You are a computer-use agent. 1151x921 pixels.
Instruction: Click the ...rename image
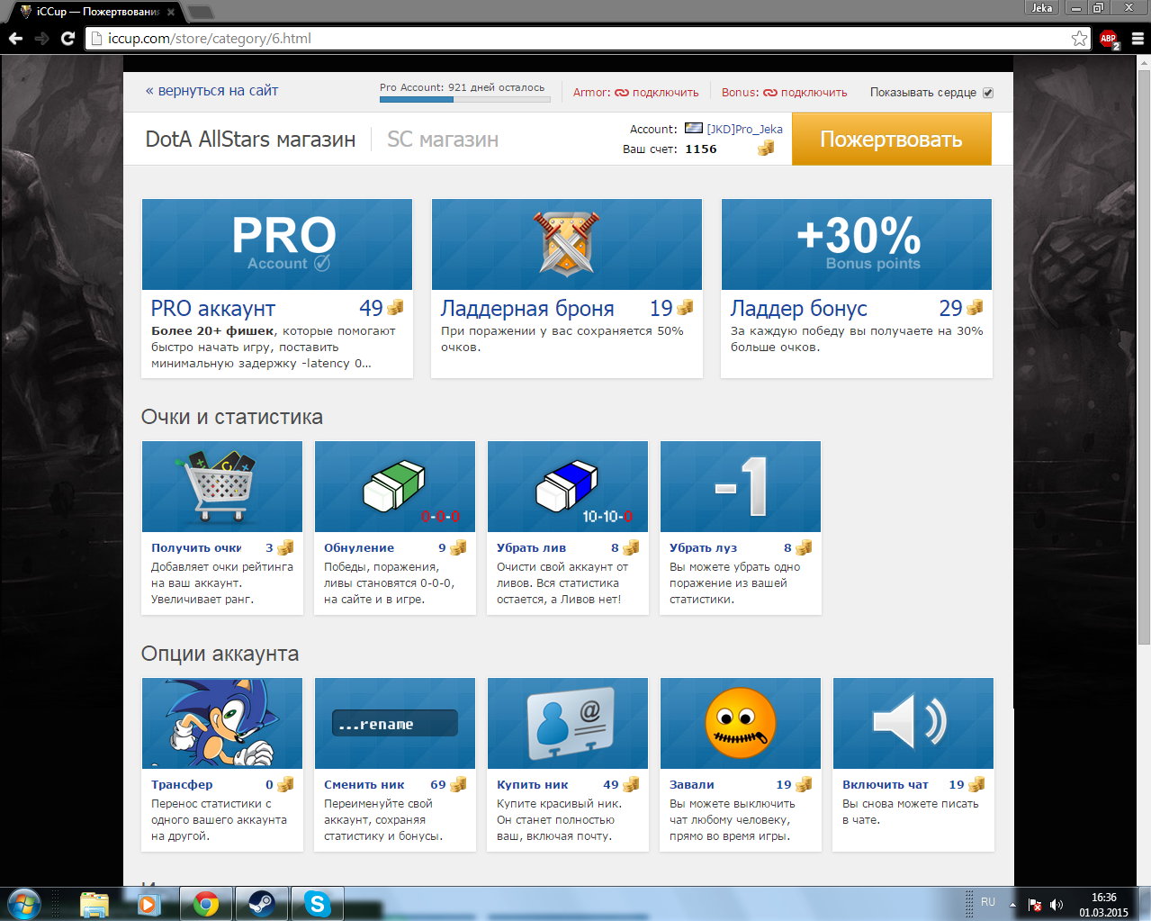point(395,723)
